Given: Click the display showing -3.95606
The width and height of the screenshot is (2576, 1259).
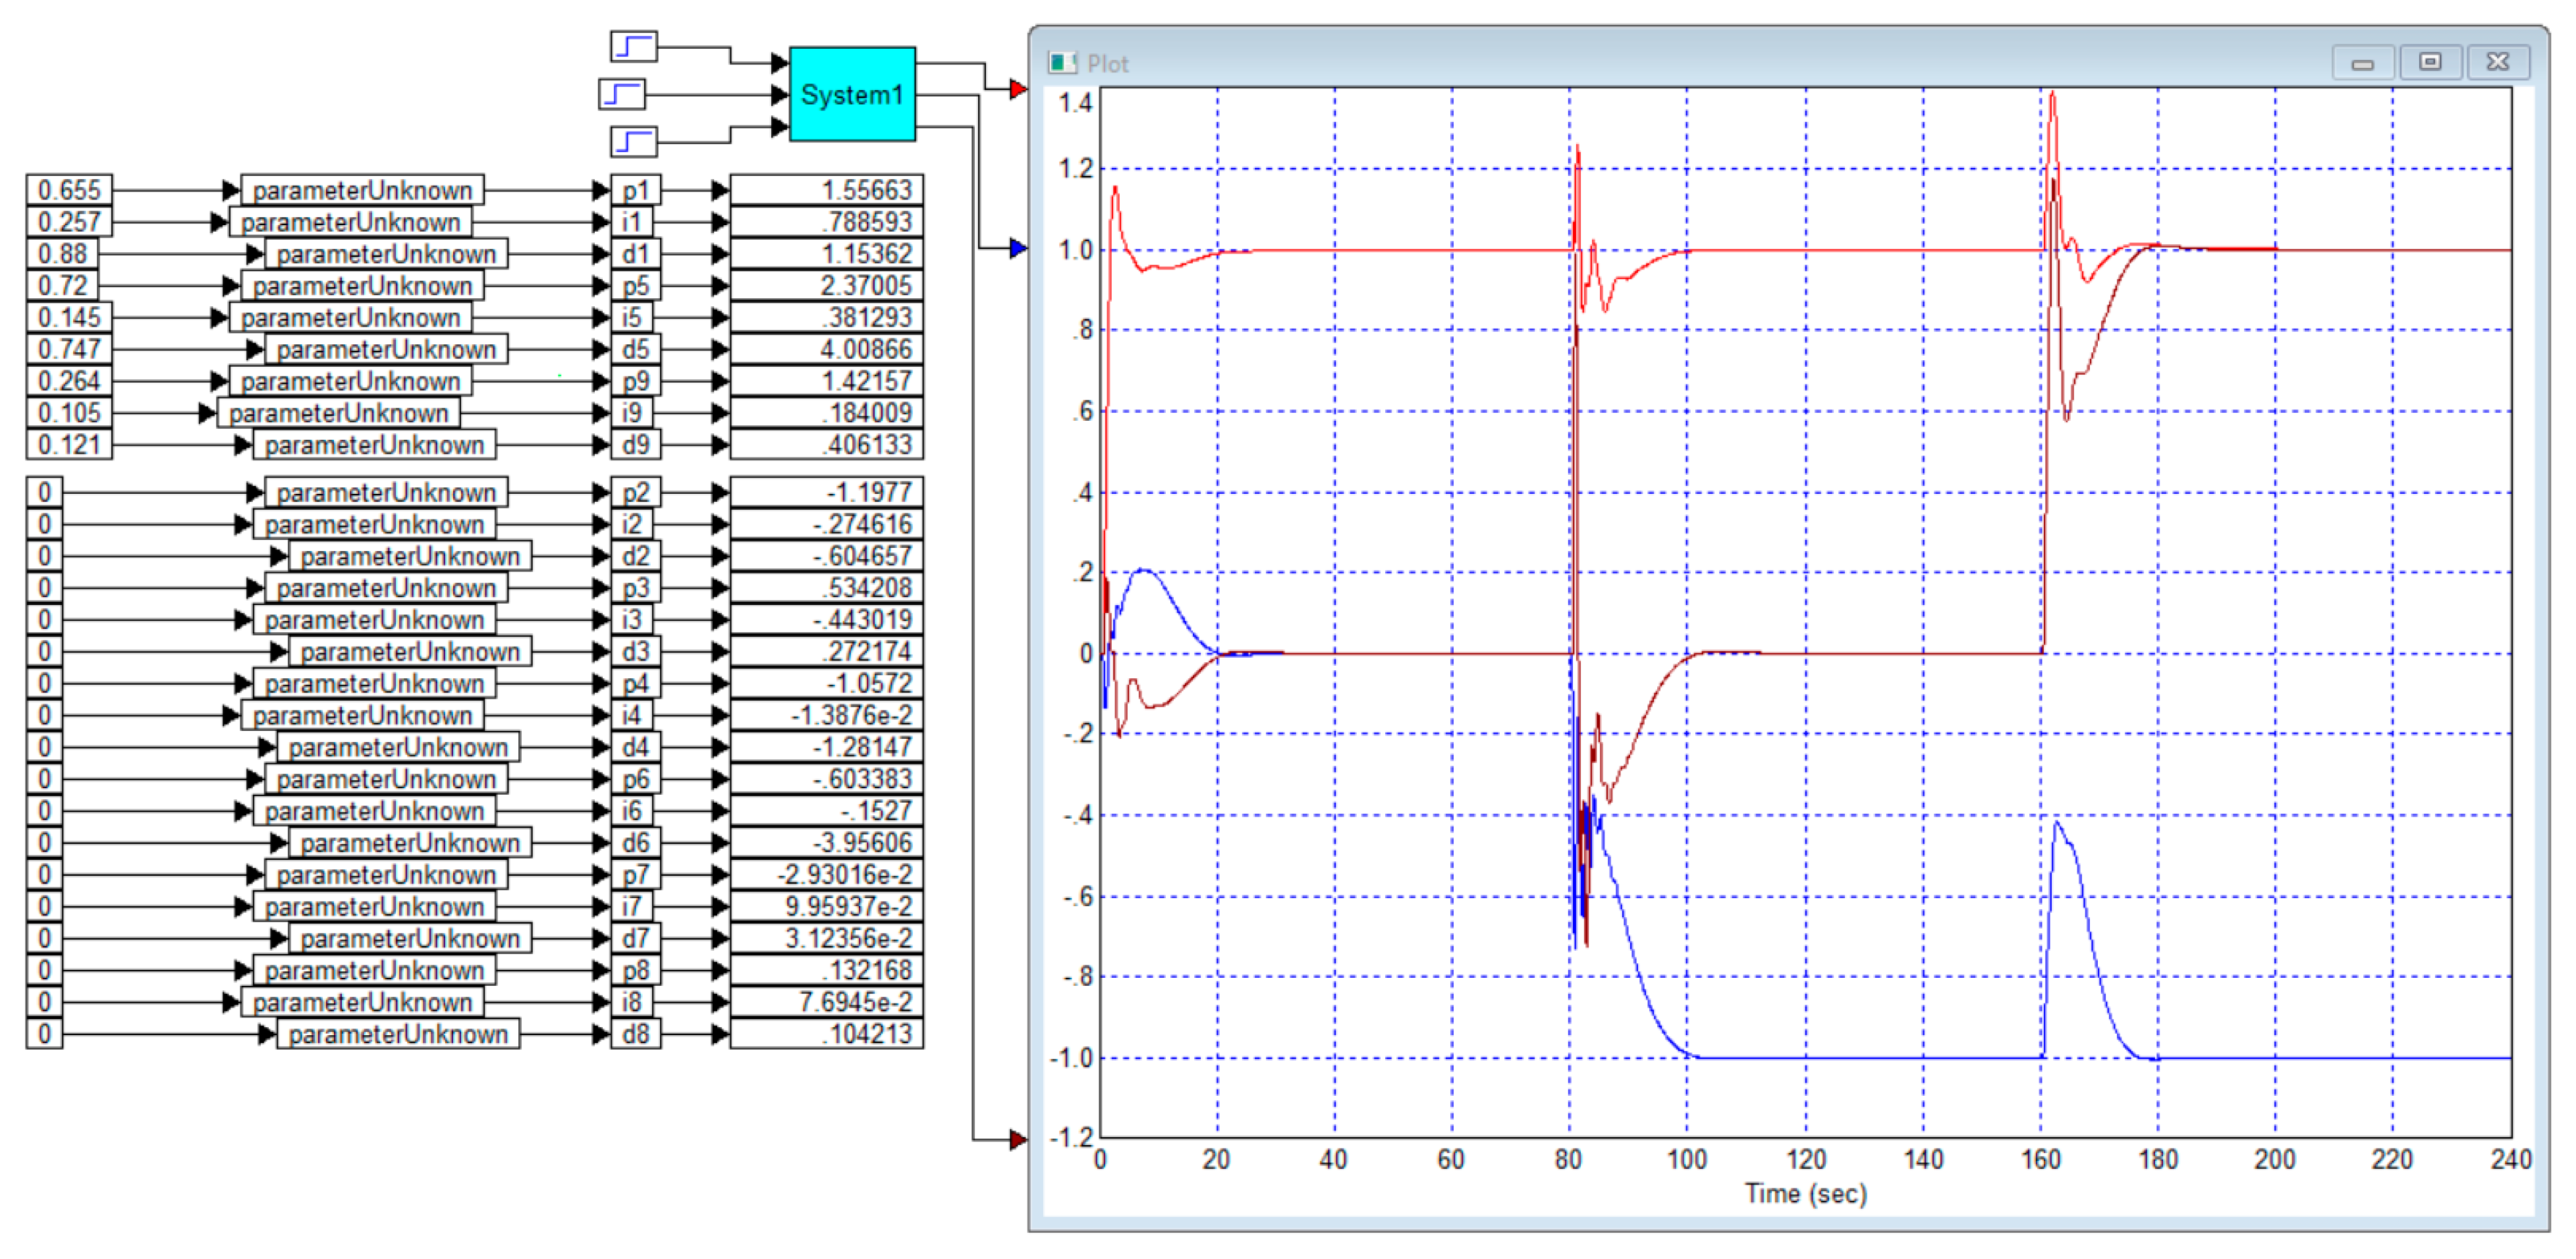Looking at the screenshot, I should coord(826,842).
